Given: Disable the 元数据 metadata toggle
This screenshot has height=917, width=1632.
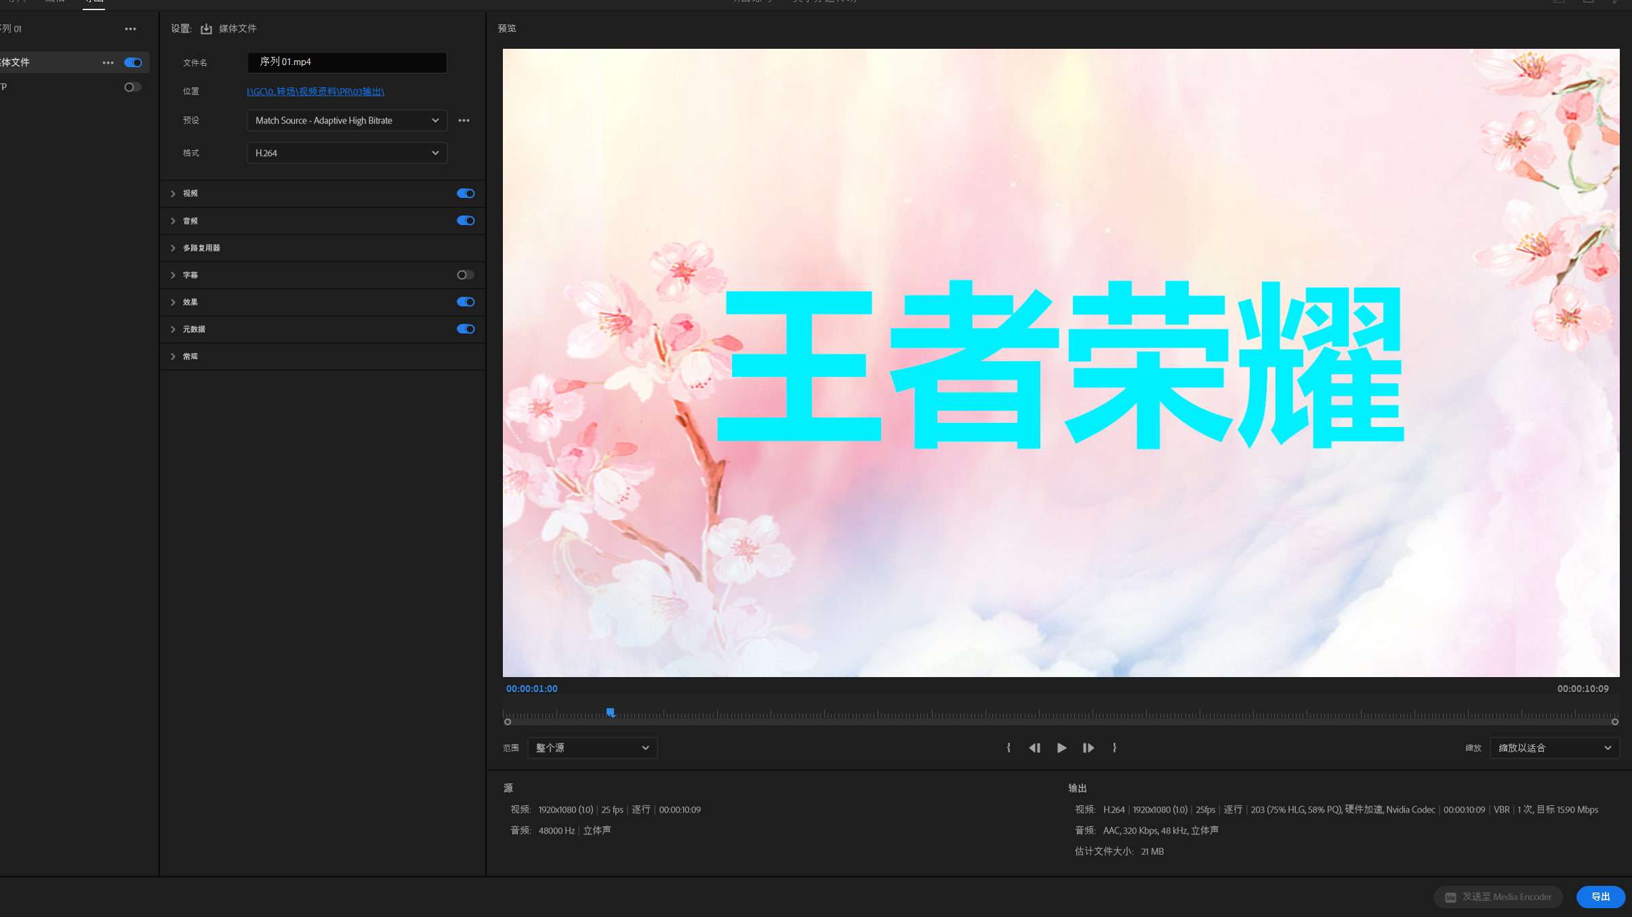Looking at the screenshot, I should click(466, 329).
